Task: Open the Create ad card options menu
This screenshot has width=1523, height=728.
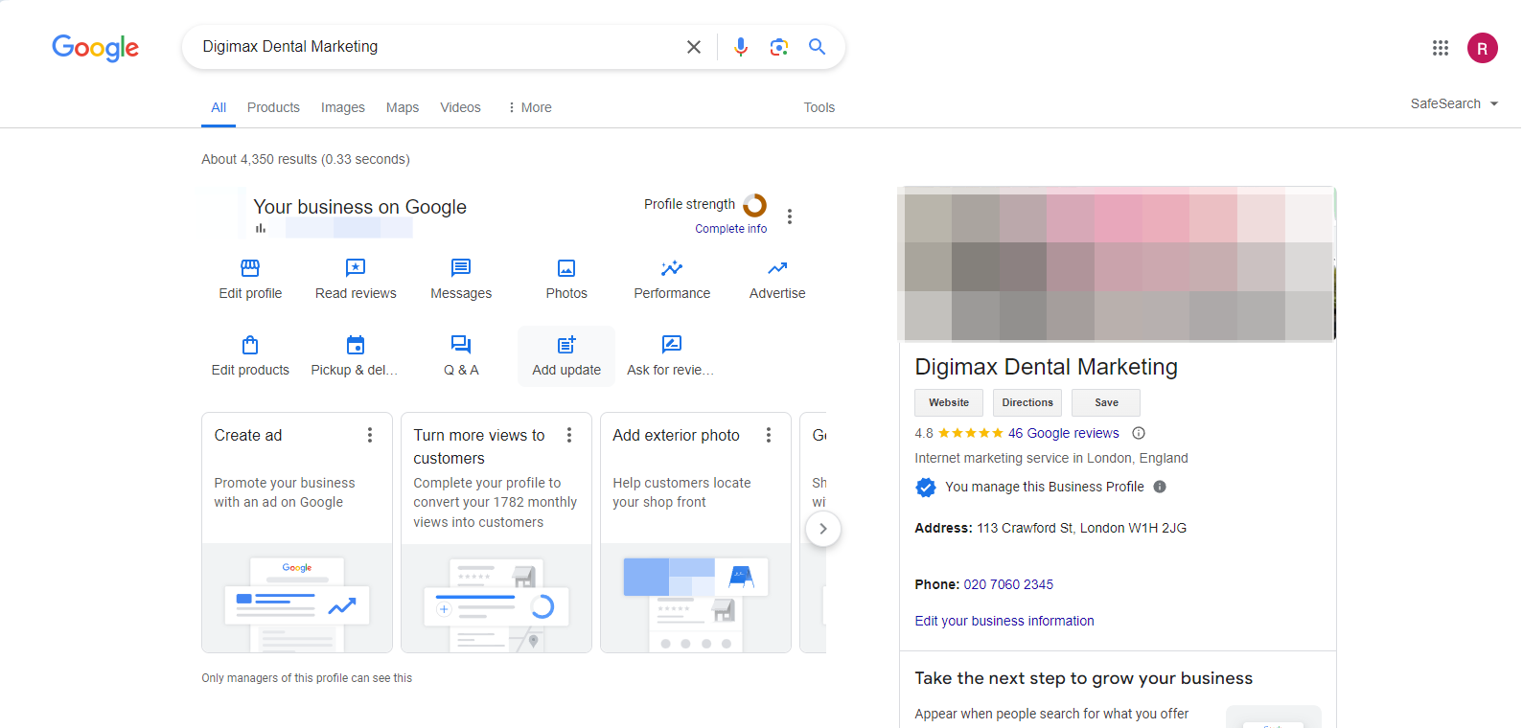Action: click(x=370, y=435)
